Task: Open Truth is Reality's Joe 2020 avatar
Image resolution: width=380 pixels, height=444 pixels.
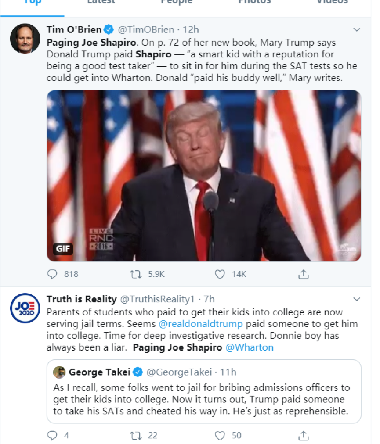Action: (25, 308)
